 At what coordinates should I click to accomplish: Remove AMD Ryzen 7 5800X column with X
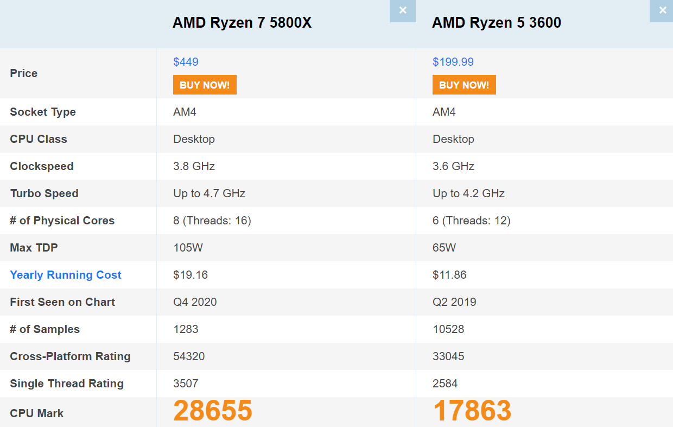[x=403, y=10]
